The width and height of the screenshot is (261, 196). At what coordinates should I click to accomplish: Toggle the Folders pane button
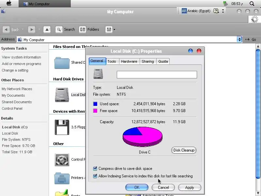click(89, 29)
